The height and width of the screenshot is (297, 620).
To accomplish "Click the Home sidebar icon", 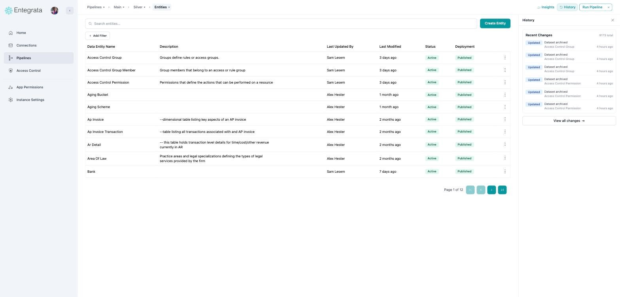I will [11, 33].
